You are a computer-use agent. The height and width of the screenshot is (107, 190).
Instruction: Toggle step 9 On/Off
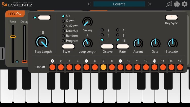click(x=120, y=67)
